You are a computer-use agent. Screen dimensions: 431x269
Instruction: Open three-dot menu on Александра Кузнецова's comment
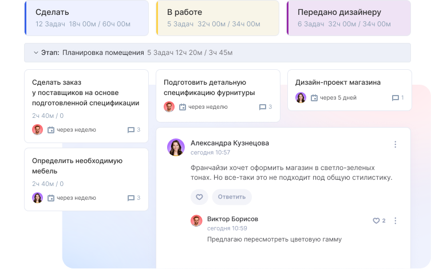click(395, 144)
